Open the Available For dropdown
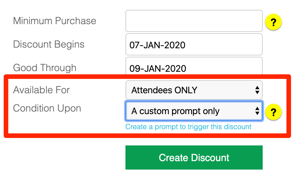The width and height of the screenshot is (296, 180). [194, 90]
